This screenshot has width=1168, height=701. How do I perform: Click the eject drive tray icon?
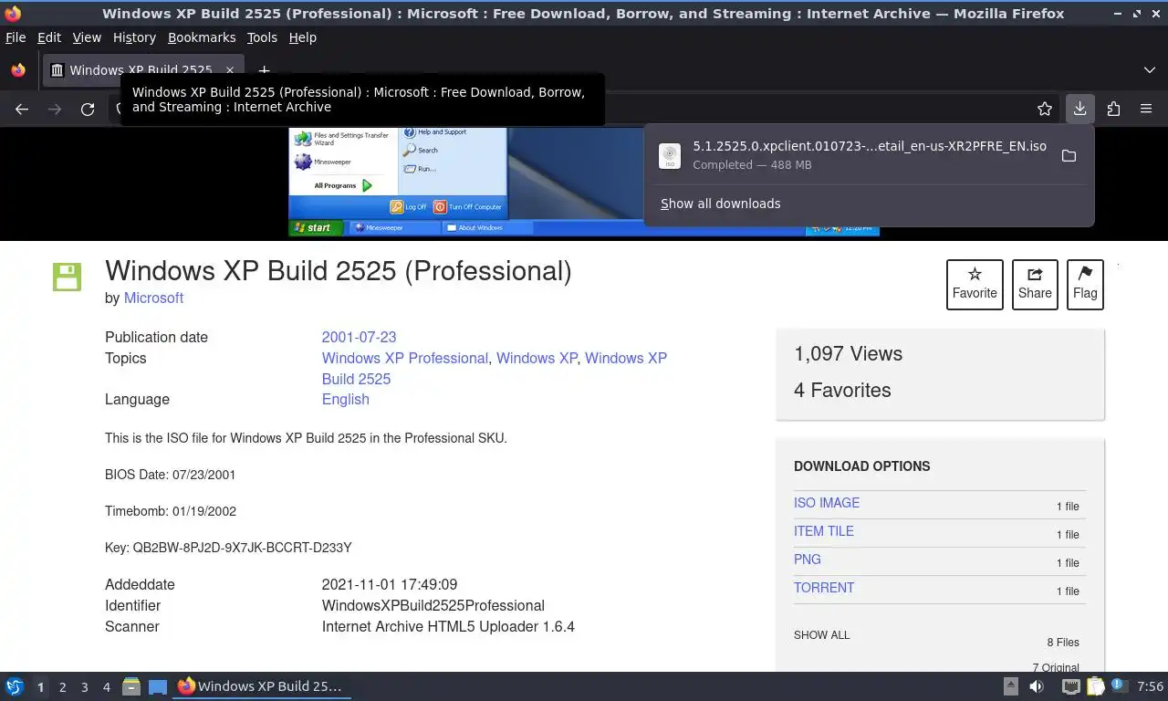tap(1011, 686)
